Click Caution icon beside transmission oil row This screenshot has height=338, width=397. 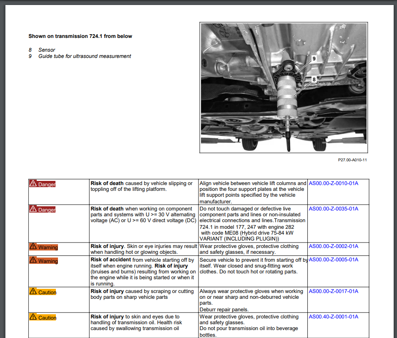point(33,317)
